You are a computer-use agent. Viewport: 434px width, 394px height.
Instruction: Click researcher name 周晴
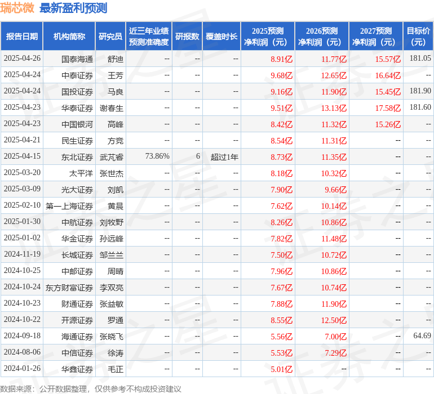click(x=116, y=271)
